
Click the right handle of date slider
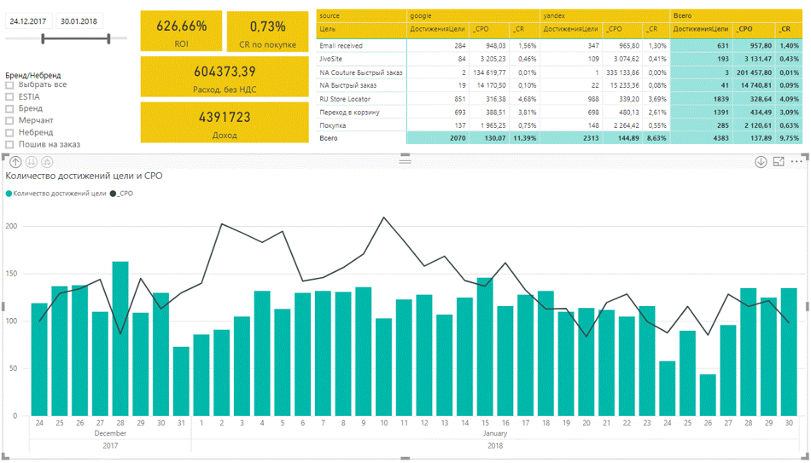click(108, 38)
